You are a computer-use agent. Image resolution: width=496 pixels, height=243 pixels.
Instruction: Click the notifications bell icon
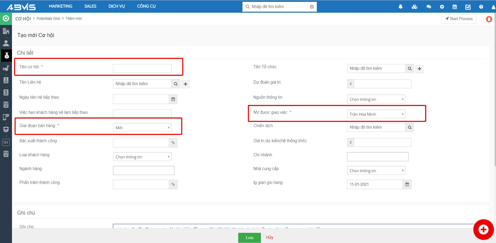pyautogui.click(x=400, y=7)
